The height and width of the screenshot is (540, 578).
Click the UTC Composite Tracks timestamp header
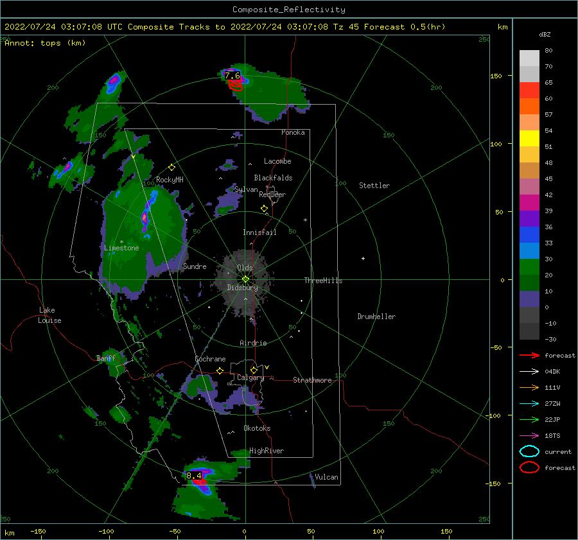click(225, 27)
